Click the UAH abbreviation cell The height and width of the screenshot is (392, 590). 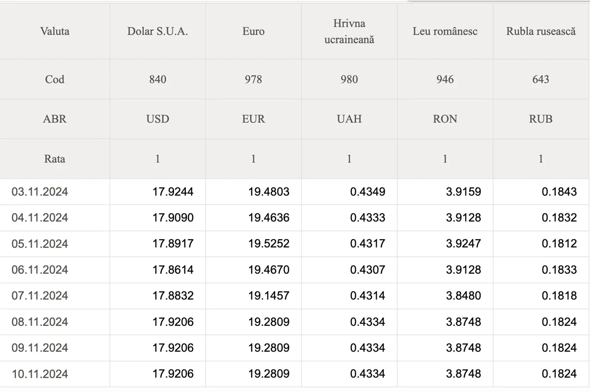click(349, 119)
